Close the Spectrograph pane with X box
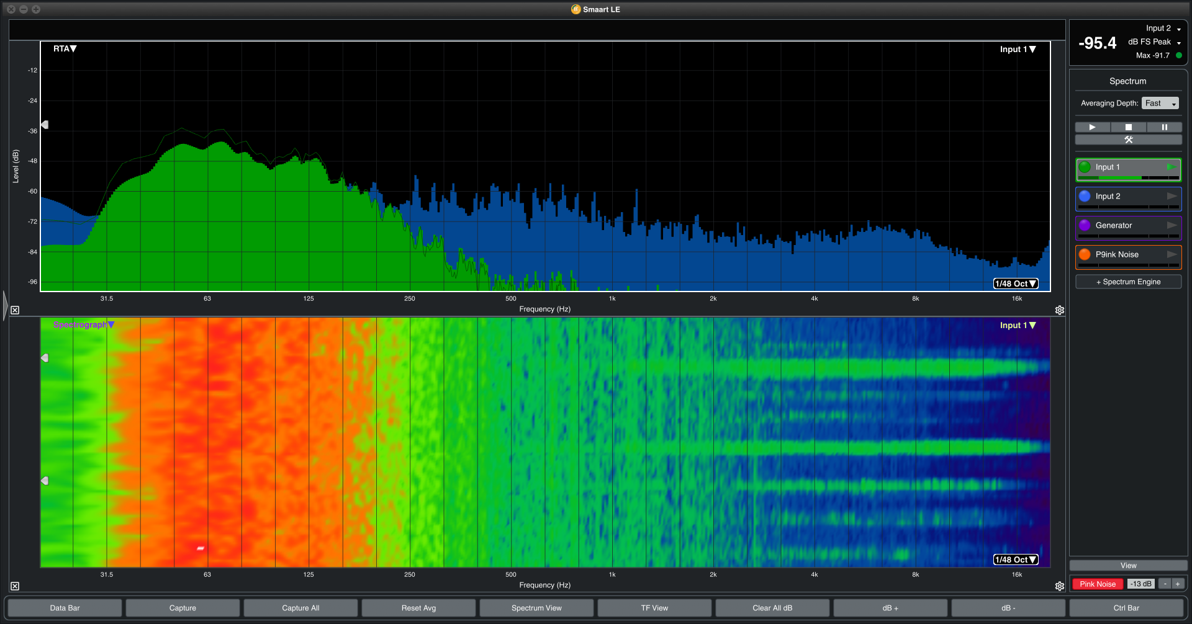The image size is (1192, 624). coord(15,586)
